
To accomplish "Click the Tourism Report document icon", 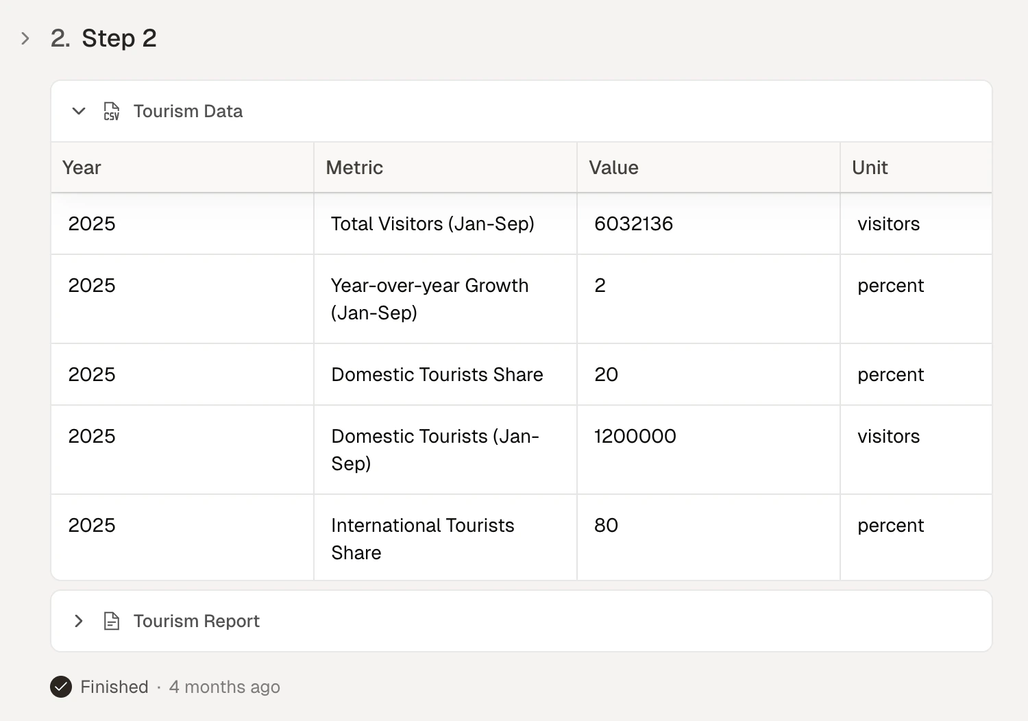I will [x=111, y=621].
